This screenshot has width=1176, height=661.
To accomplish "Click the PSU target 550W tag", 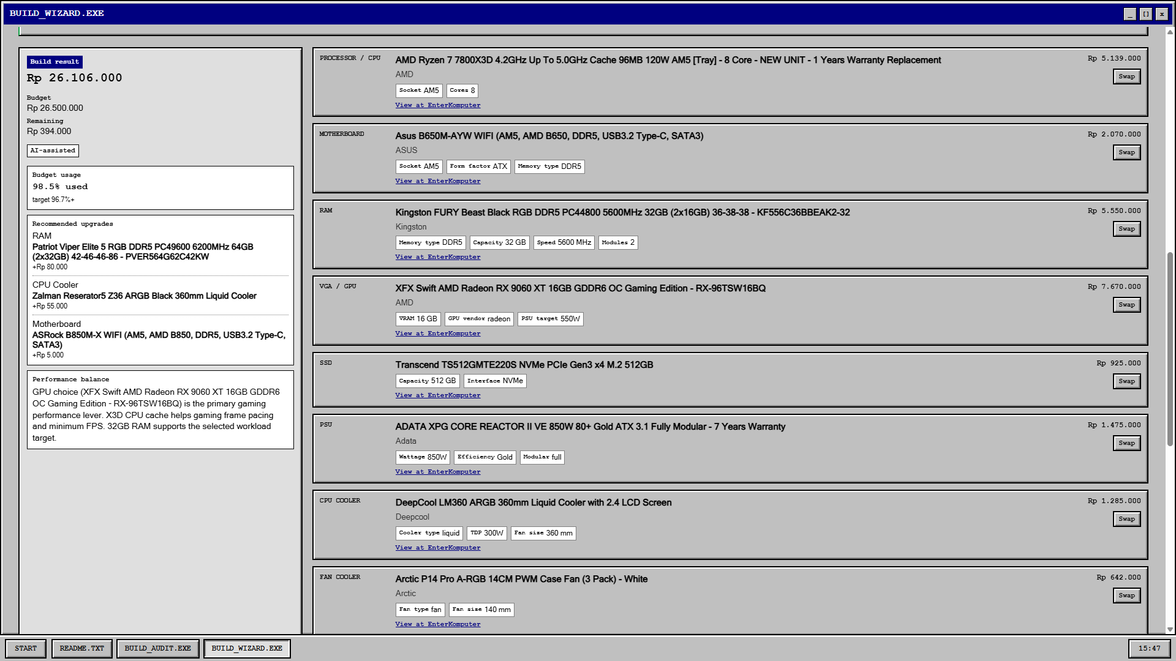I will click(x=551, y=319).
